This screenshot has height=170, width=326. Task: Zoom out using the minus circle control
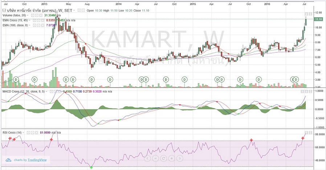(x=155, y=159)
